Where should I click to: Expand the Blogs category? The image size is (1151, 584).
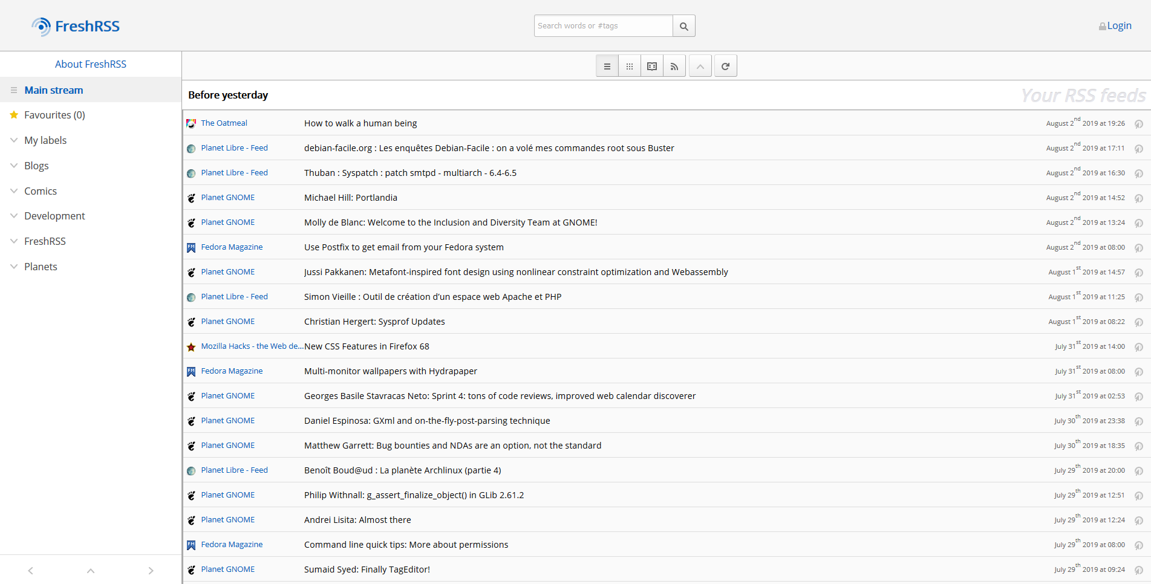point(14,165)
